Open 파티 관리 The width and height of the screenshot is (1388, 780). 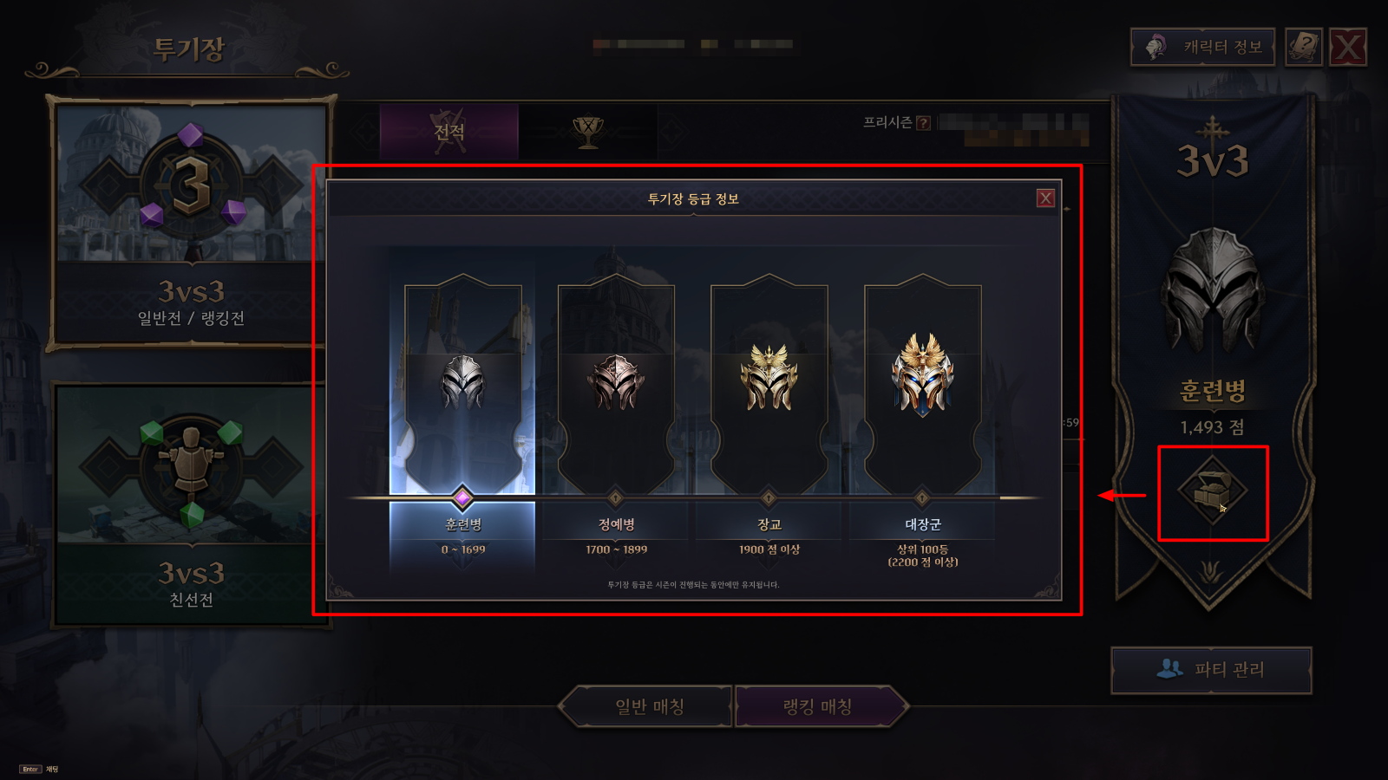pos(1211,670)
